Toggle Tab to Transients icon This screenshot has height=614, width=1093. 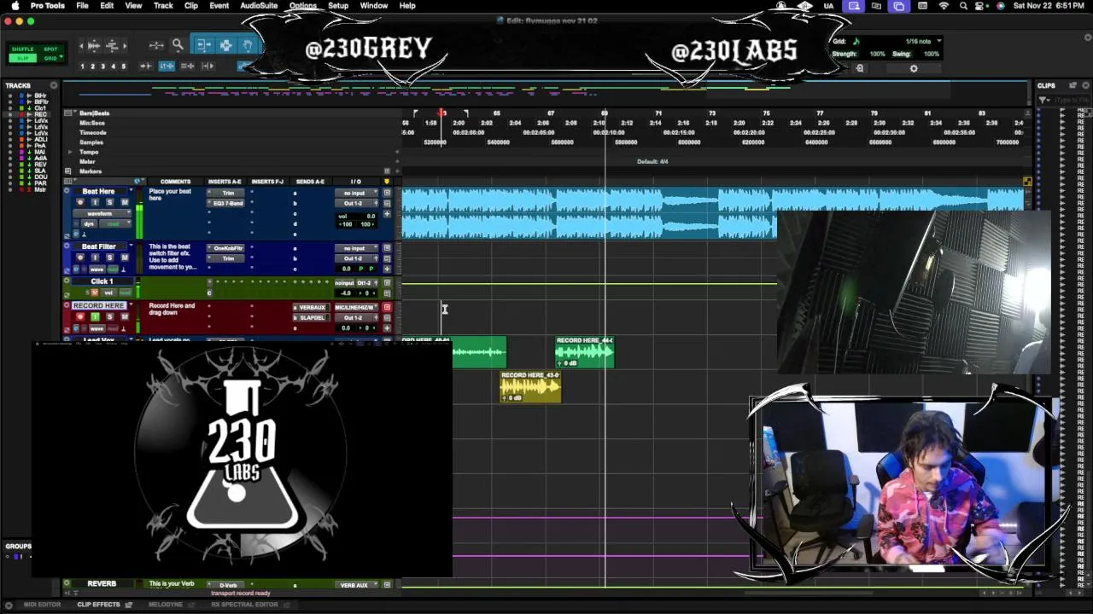tap(147, 66)
